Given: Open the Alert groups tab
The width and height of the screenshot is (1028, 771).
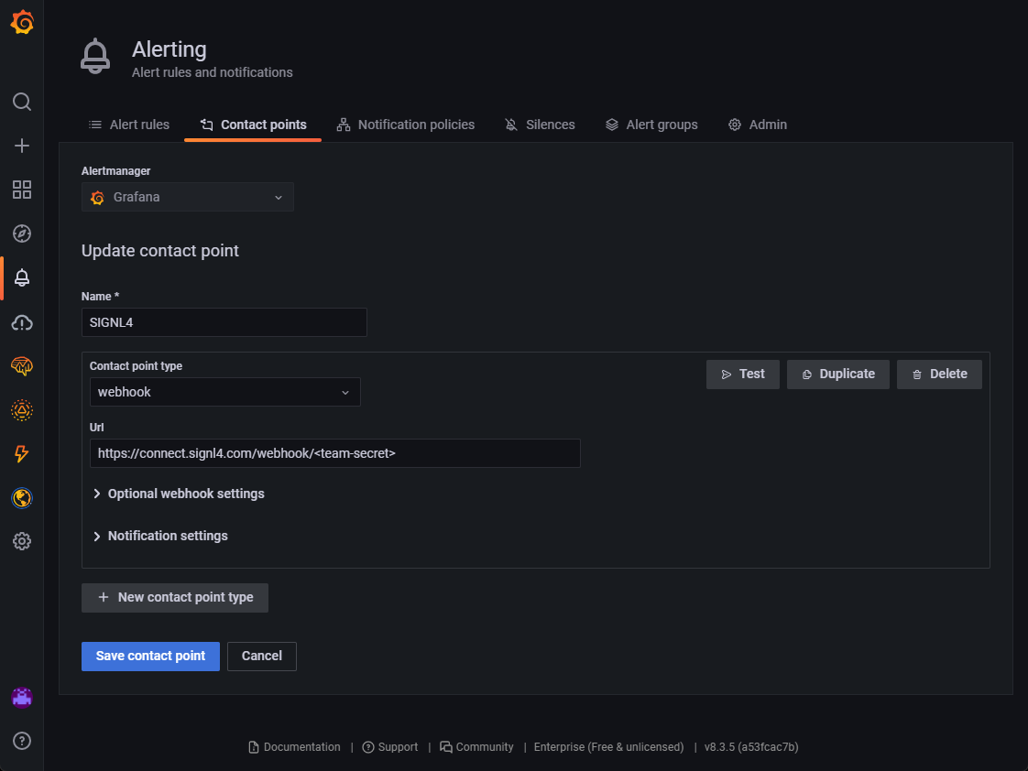Looking at the screenshot, I should [x=651, y=125].
